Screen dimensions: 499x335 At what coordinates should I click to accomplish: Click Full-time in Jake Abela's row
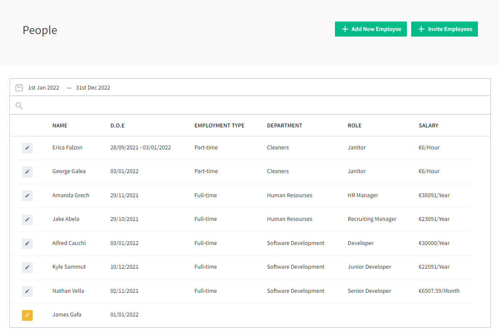tap(205, 219)
